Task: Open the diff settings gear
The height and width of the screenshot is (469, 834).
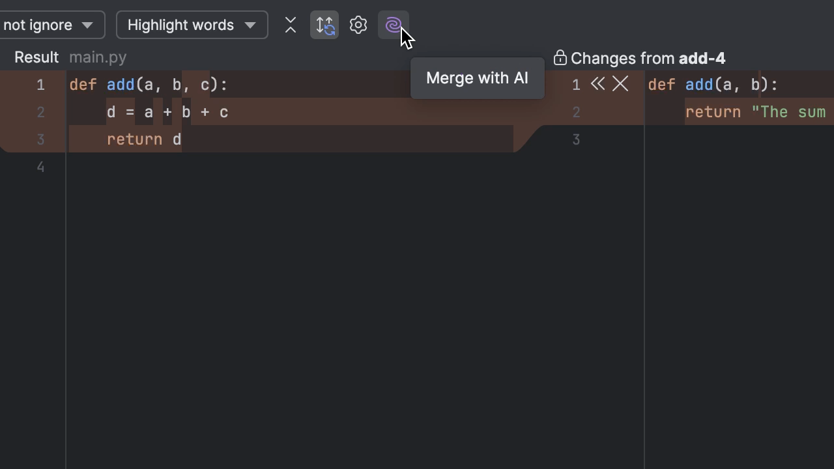Action: pos(358,25)
